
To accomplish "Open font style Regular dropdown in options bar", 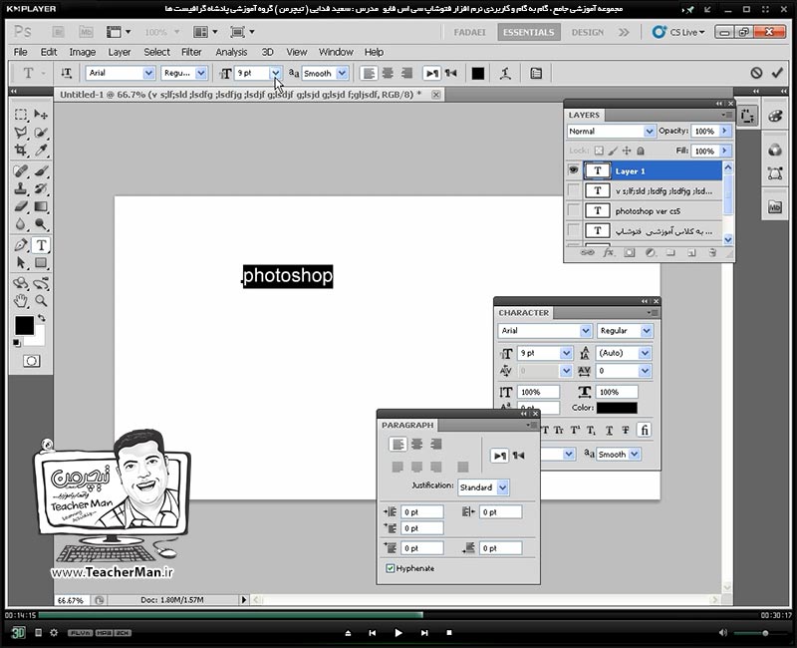I will [201, 73].
